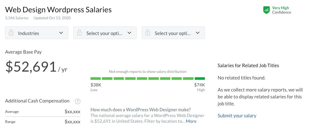The image size is (311, 129).
Task: Click the Average compensation $xx,xxx value
Action: point(72,112)
